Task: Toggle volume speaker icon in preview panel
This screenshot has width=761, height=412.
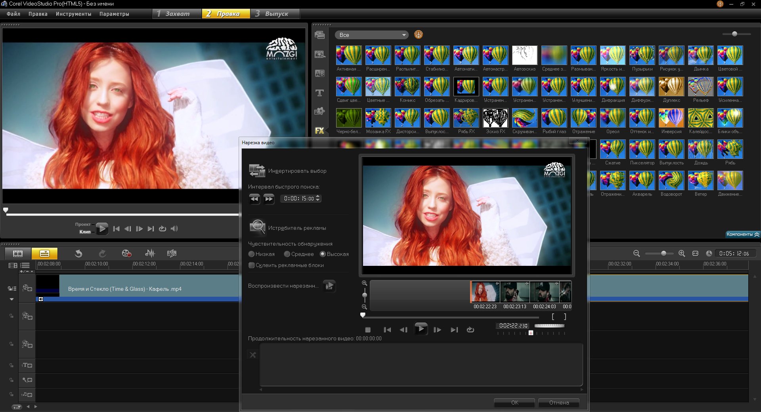Action: click(x=174, y=229)
